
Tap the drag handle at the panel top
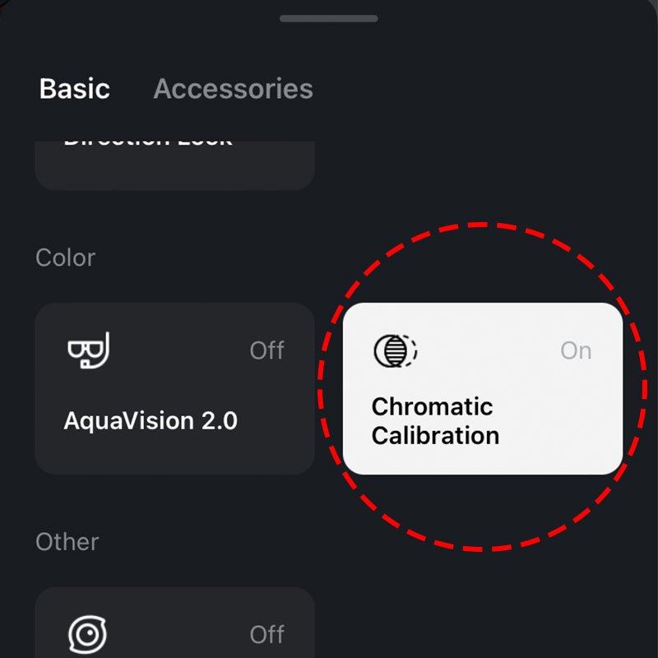(x=329, y=19)
